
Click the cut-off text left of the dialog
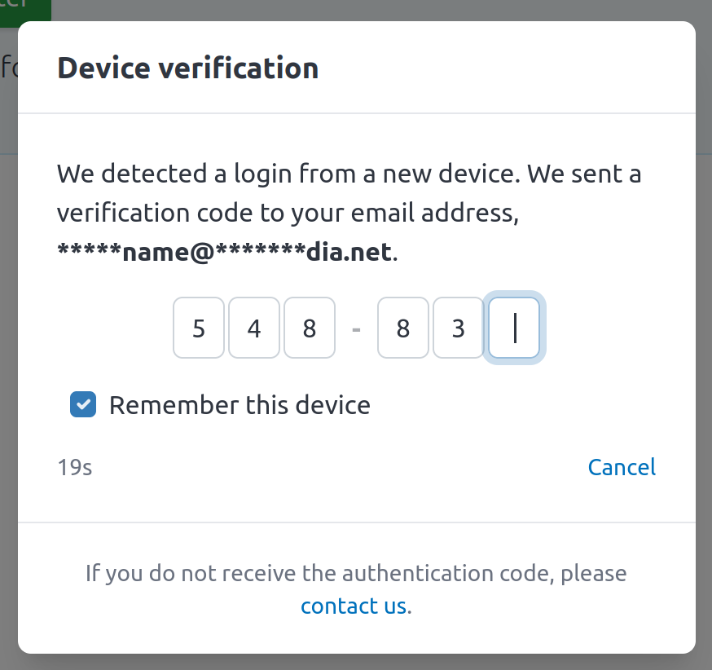[8, 68]
